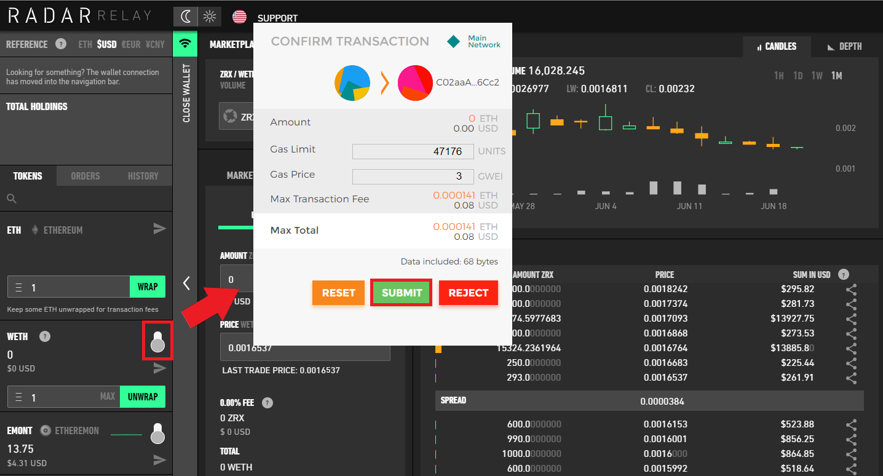This screenshot has width=883, height=476.
Task: Open the SUPPORT menu
Action: tap(277, 18)
